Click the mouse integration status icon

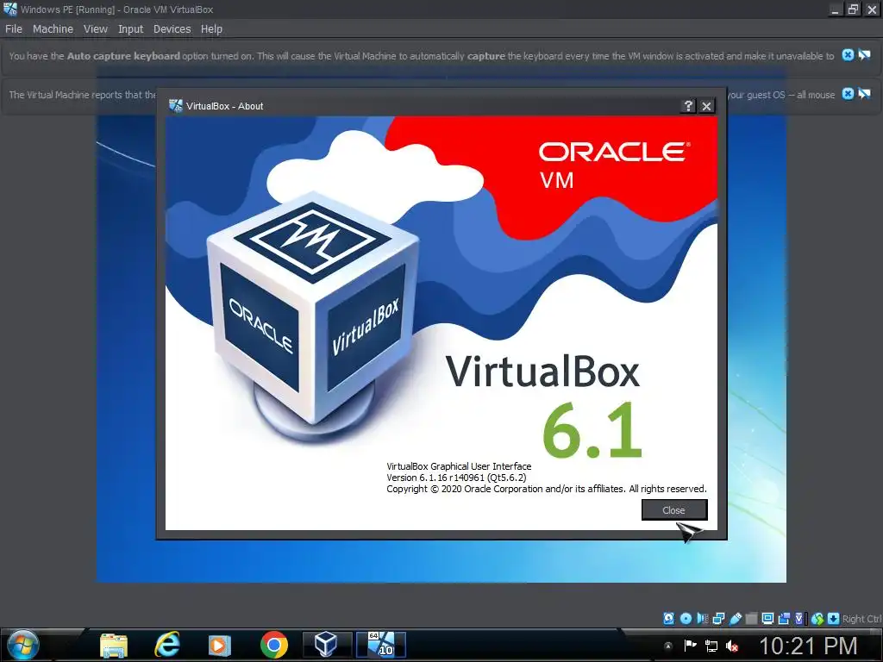pyautogui.click(x=817, y=619)
